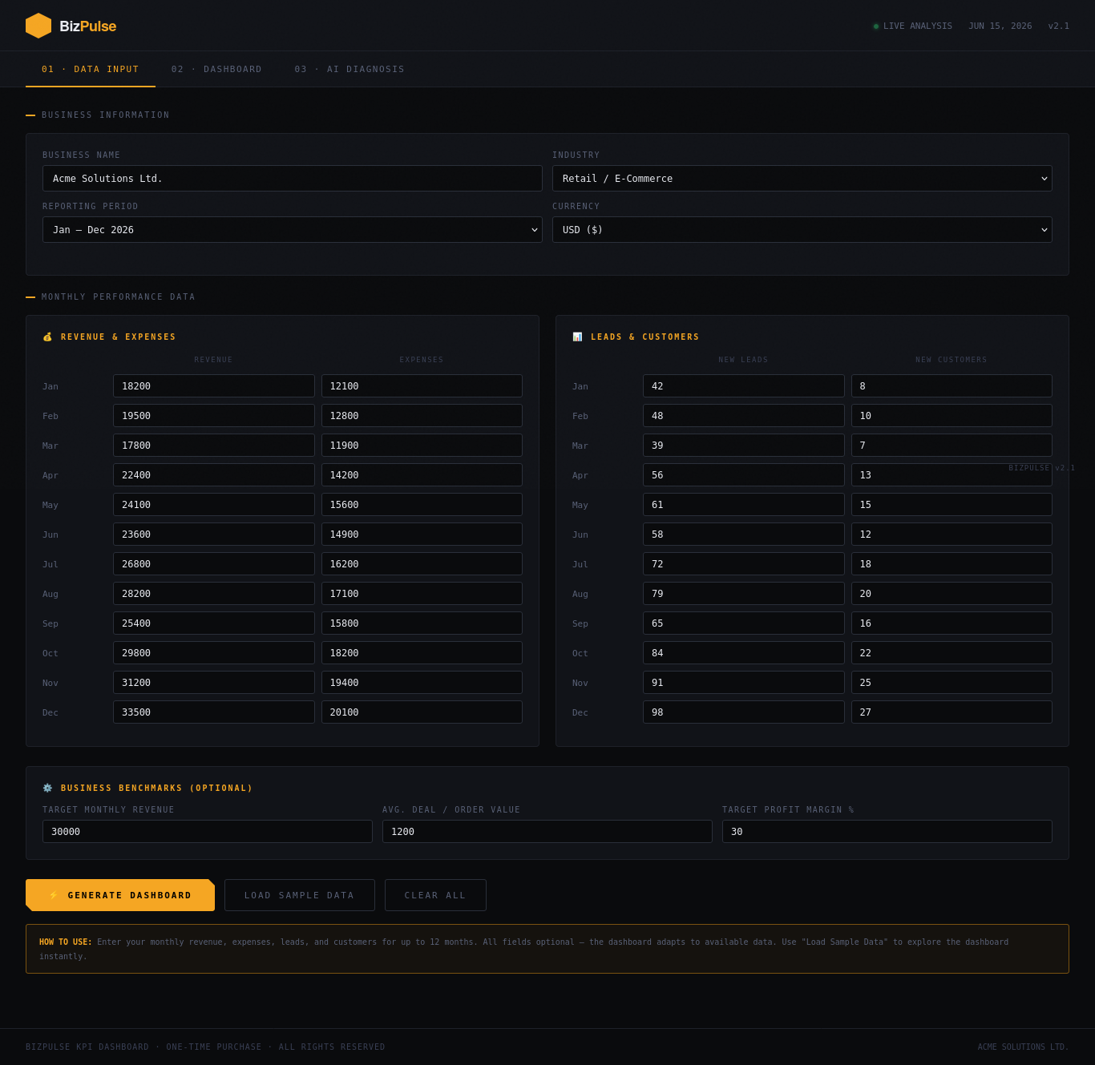Click the v2.1 version label
Image resolution: width=1095 pixels, height=1065 pixels.
tap(1059, 26)
